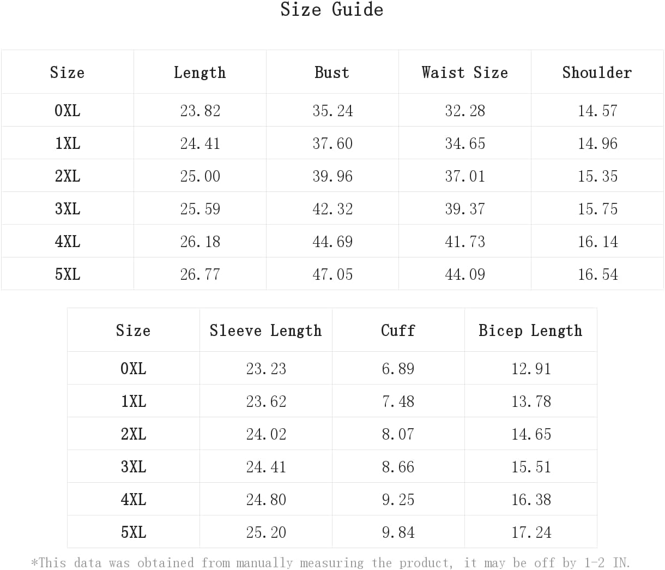The image size is (665, 570).
Task: Click the Size Guide title
Action: [331, 10]
